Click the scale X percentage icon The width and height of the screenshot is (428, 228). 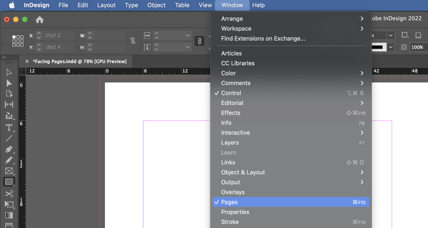point(147,35)
